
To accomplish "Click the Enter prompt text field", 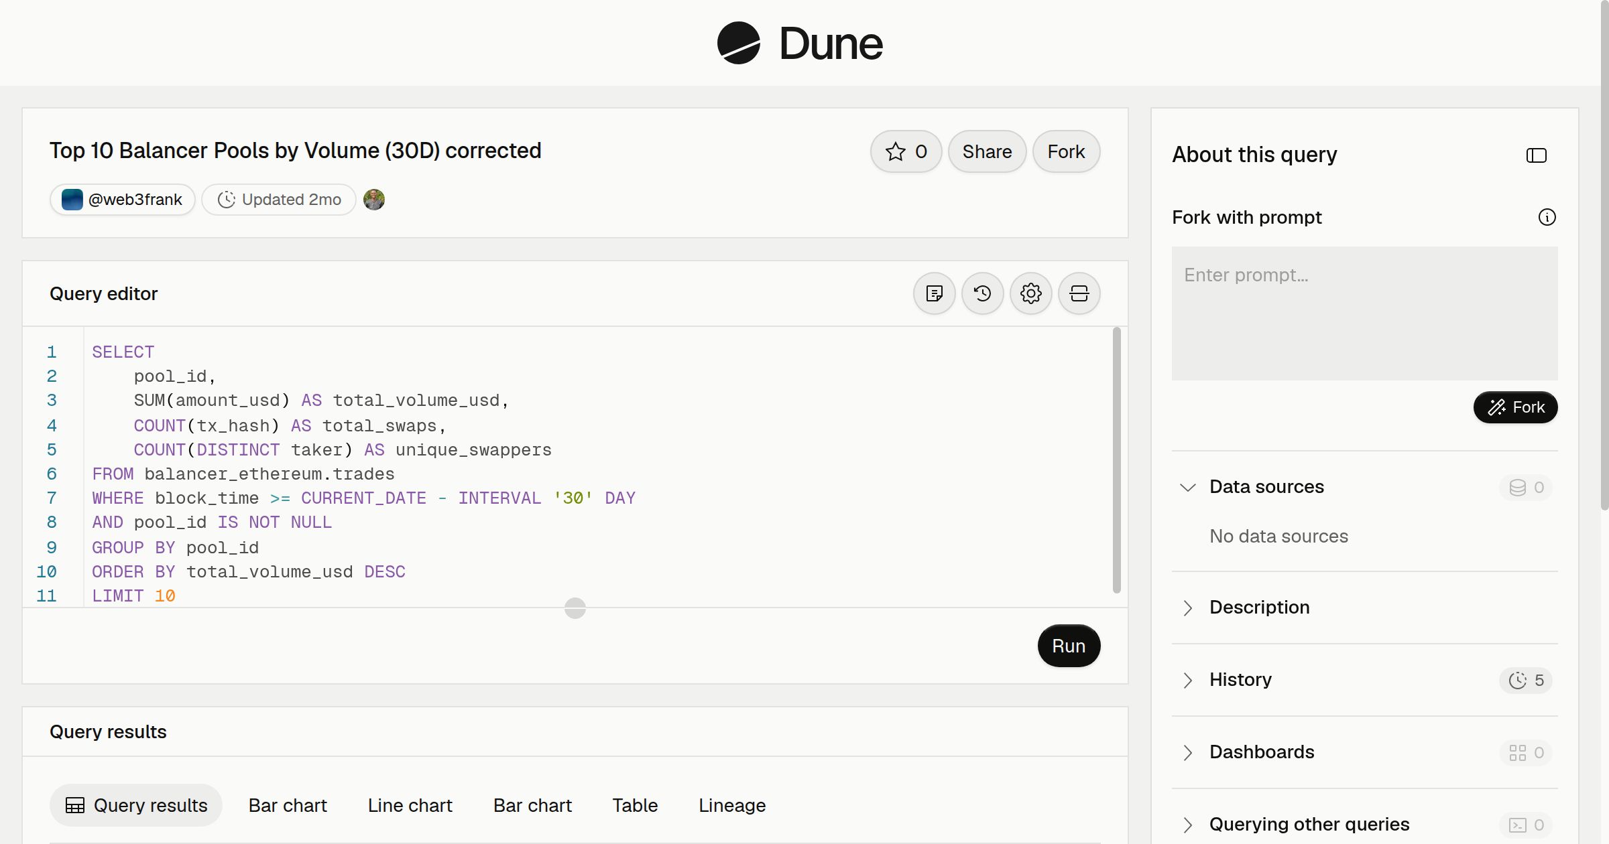I will (1364, 313).
